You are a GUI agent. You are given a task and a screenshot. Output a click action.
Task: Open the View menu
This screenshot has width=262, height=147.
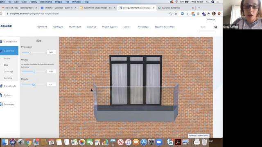24,2
